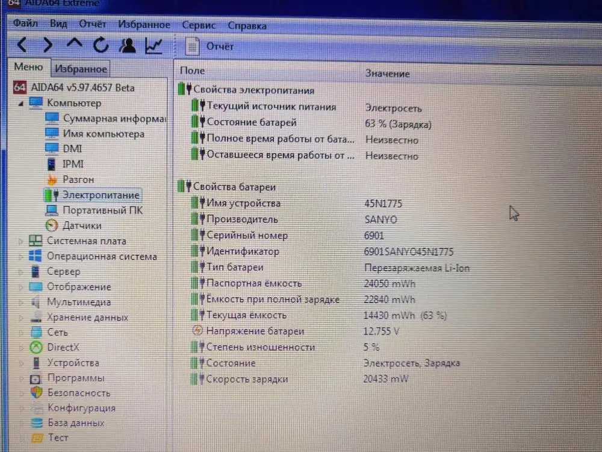602x452 pixels.
Task: Expand the Отображение tree node
Action: click(x=20, y=287)
